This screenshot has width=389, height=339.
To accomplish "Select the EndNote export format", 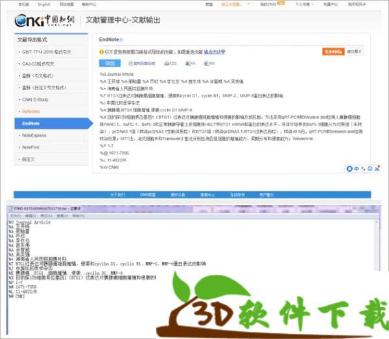I will coord(53,123).
